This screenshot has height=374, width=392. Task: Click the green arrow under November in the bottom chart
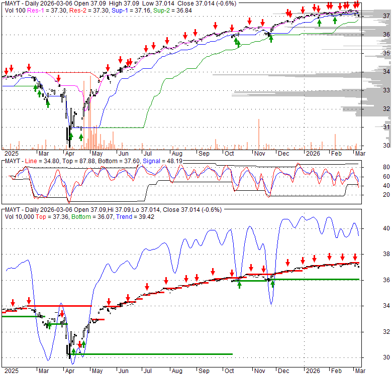(x=273, y=284)
